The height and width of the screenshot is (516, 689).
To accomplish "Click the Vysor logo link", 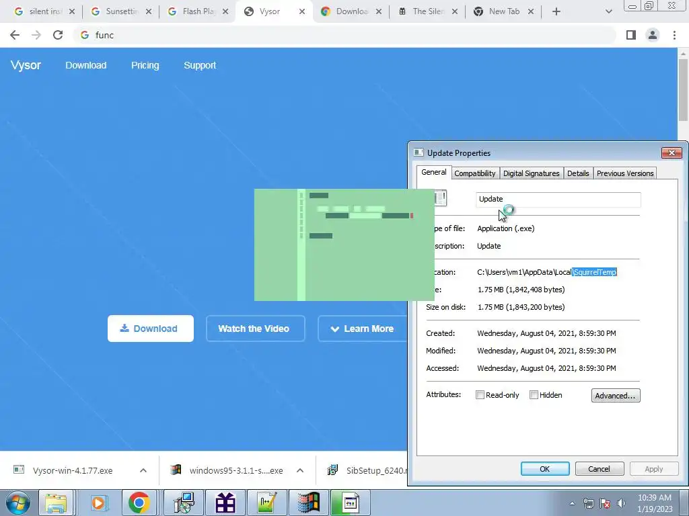I will [x=26, y=65].
